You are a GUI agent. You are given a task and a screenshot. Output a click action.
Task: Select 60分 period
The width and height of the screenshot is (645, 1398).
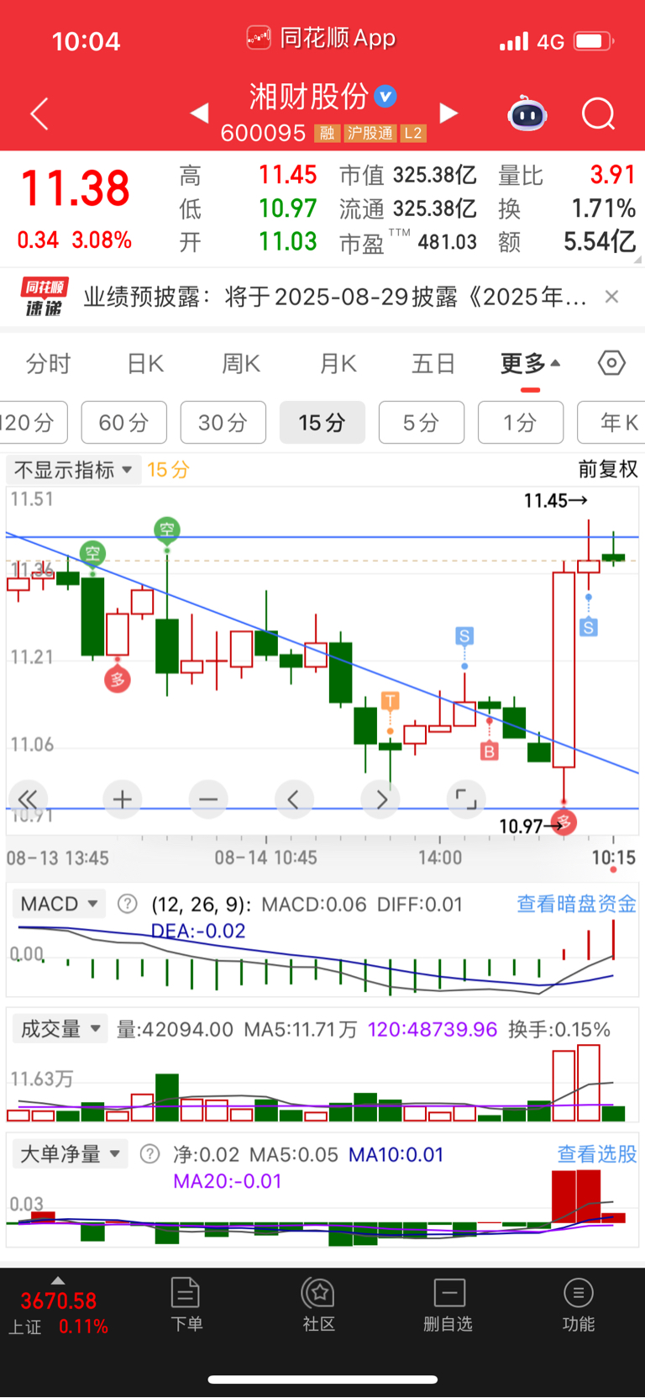123,422
